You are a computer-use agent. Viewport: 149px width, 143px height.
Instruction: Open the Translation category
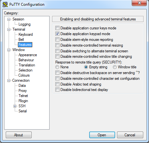27,65
